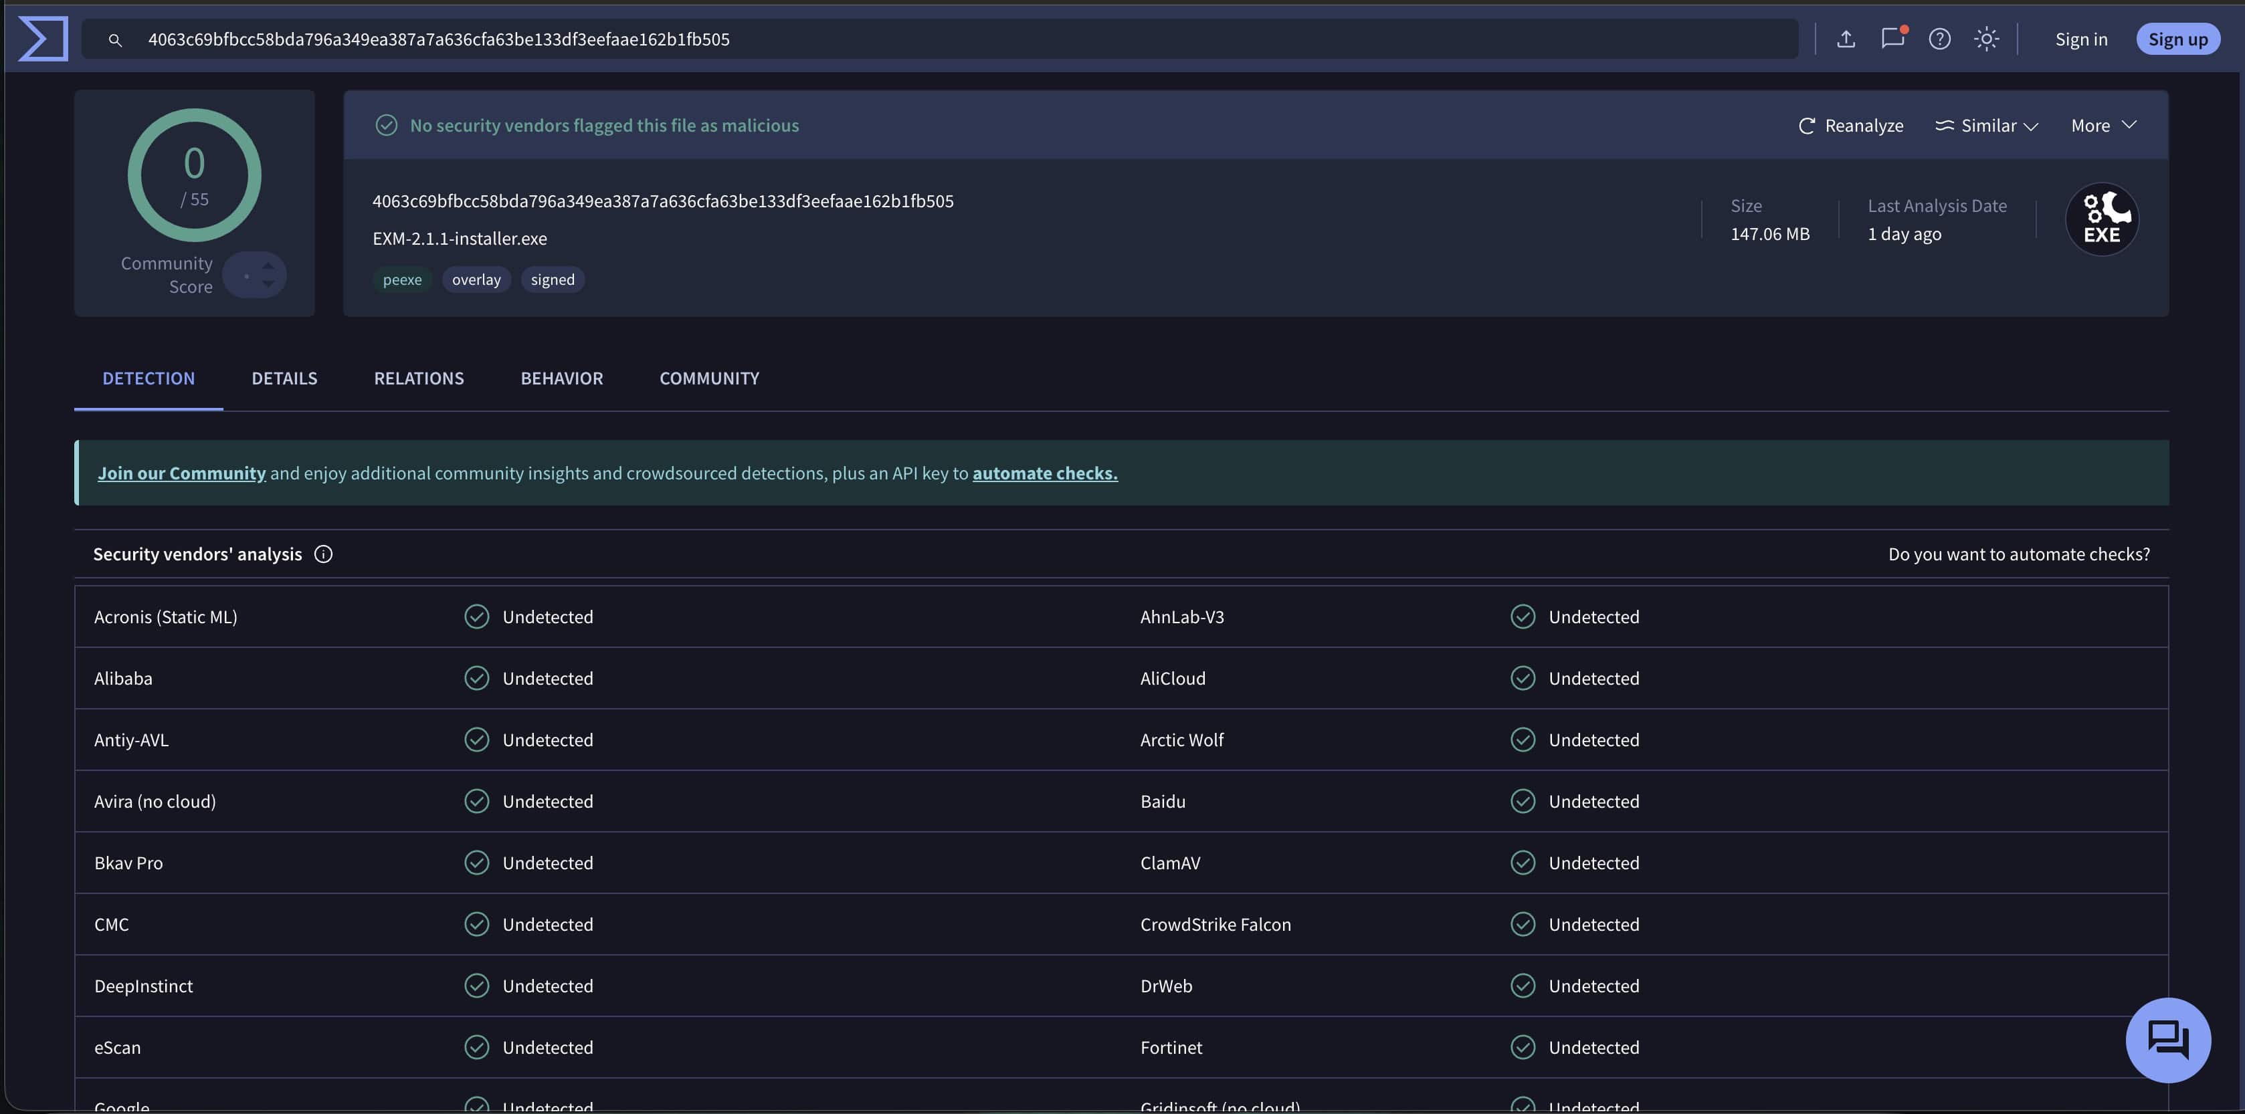Image resolution: width=2245 pixels, height=1114 pixels.
Task: Click the Reanalyze button
Action: [1851, 126]
